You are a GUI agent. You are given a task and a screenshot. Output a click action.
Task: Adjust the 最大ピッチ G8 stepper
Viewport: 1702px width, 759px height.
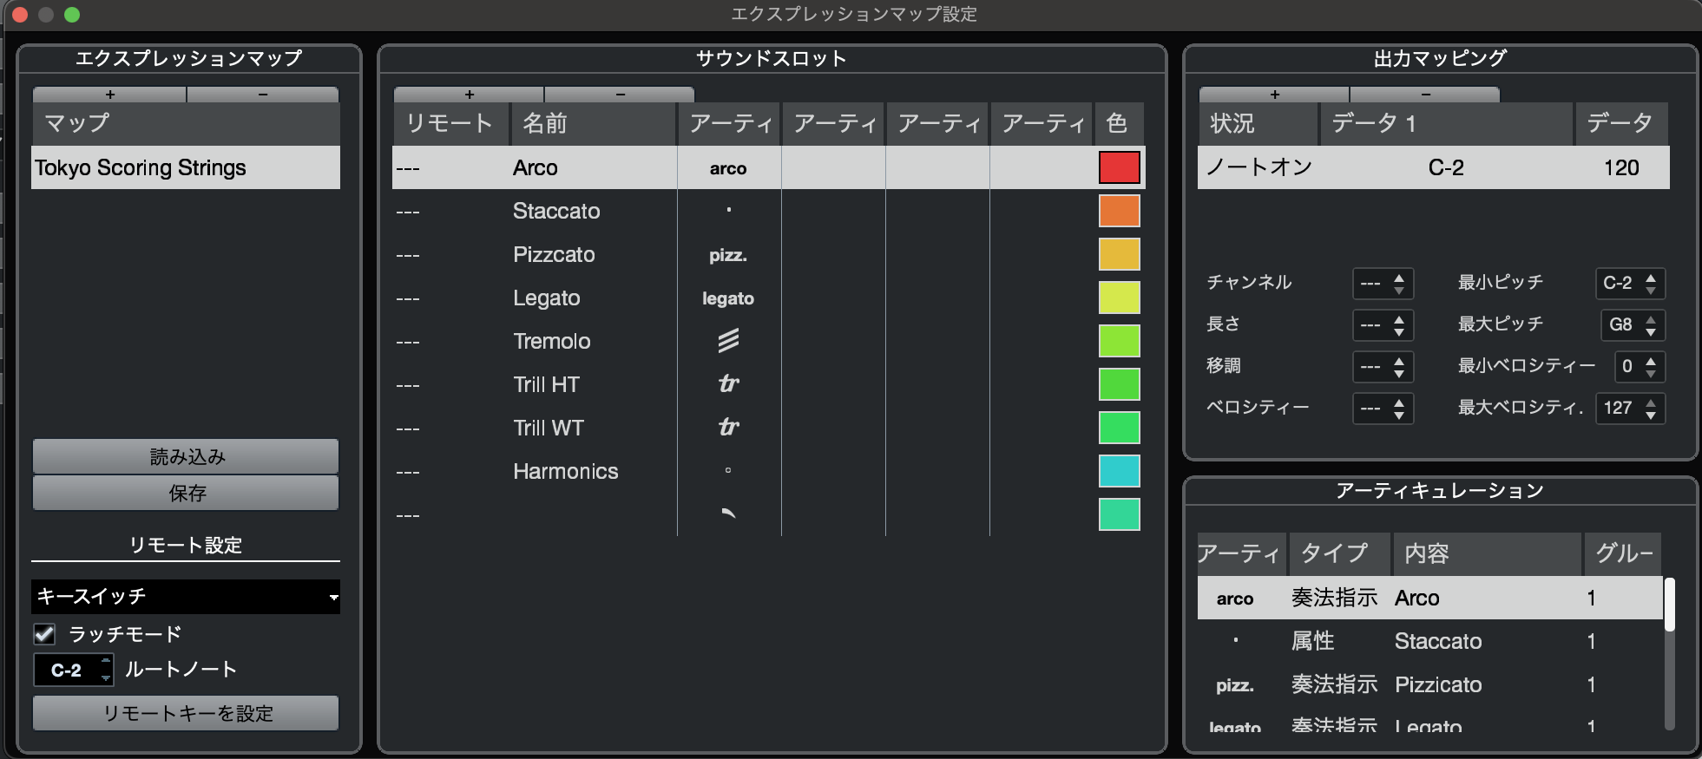click(x=1633, y=325)
